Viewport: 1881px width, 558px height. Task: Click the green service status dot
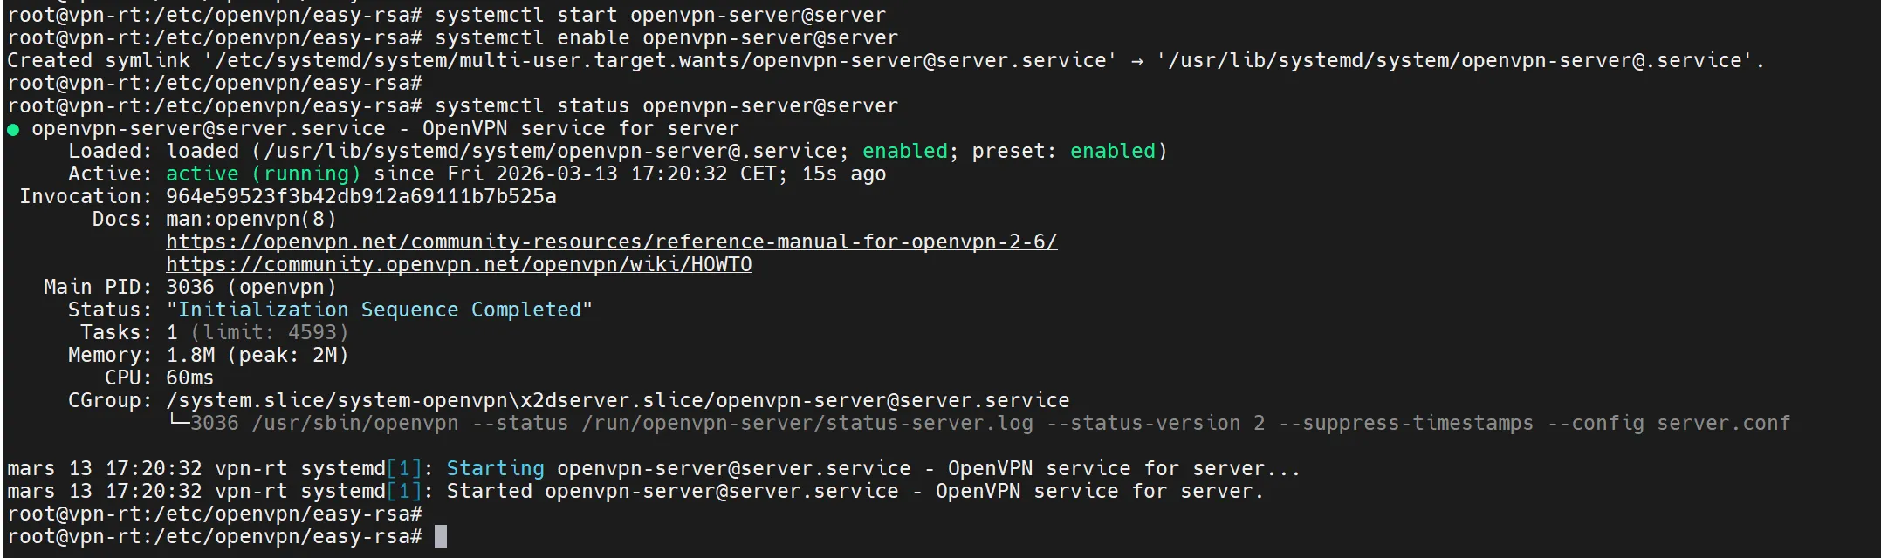pos(13,130)
